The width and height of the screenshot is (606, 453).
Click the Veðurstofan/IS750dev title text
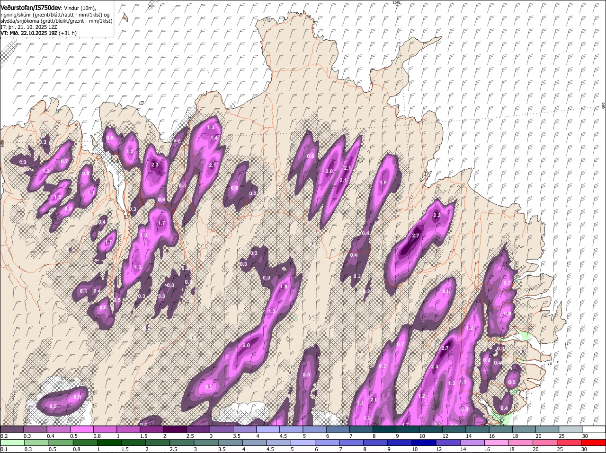31,8
